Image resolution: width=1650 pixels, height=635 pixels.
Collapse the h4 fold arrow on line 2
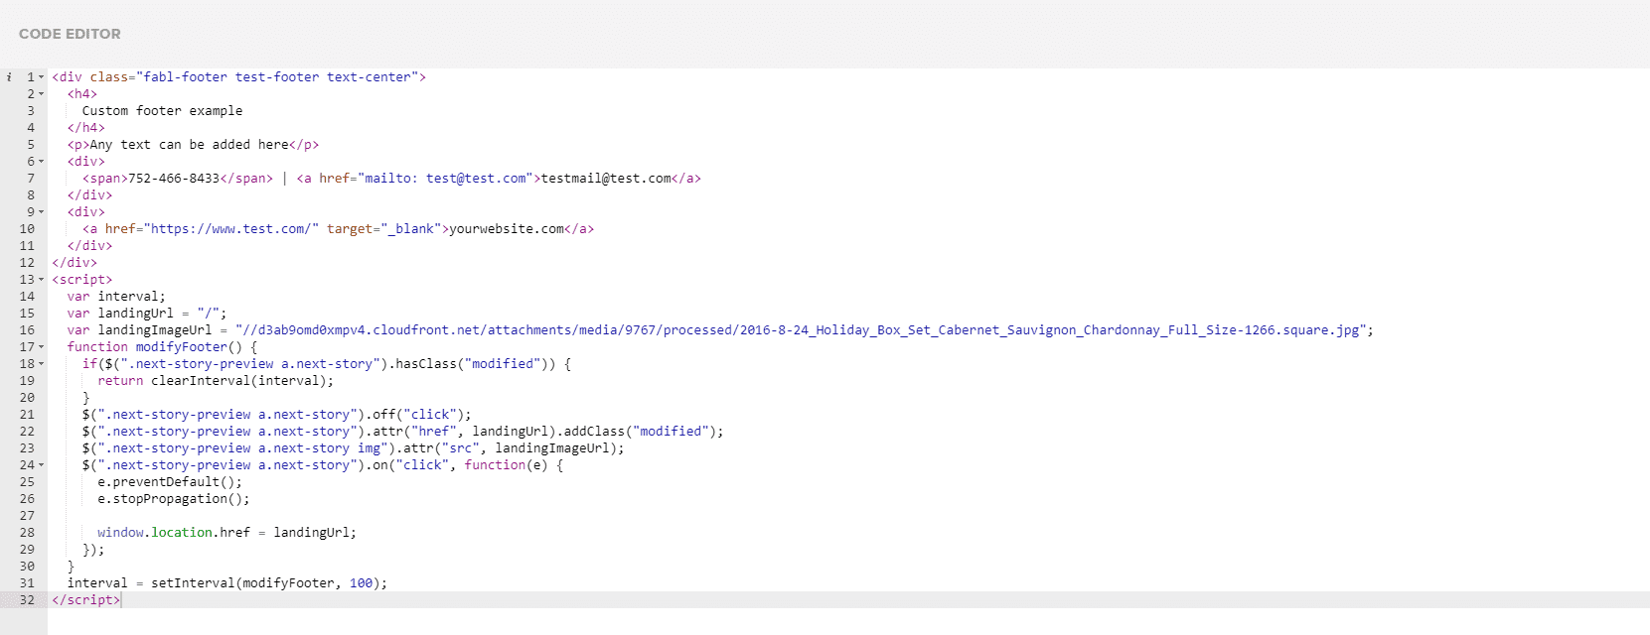[42, 94]
